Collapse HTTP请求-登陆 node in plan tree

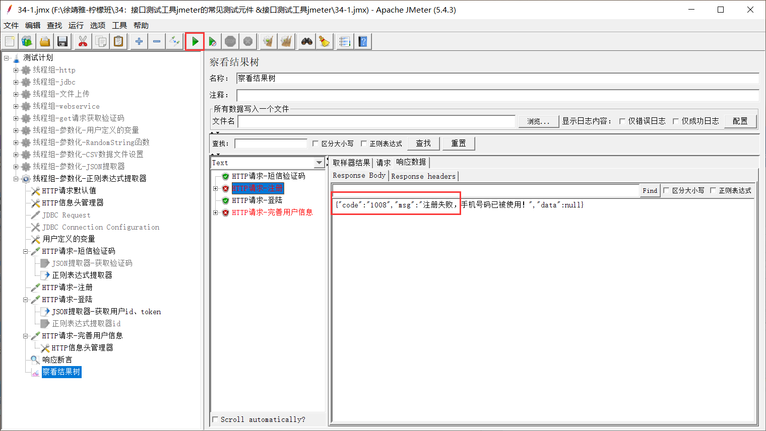pos(25,300)
